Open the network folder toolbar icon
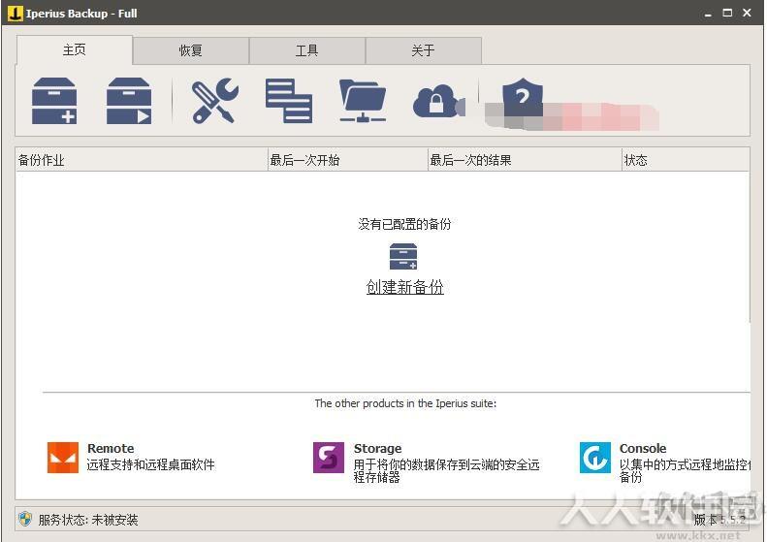 [363, 101]
